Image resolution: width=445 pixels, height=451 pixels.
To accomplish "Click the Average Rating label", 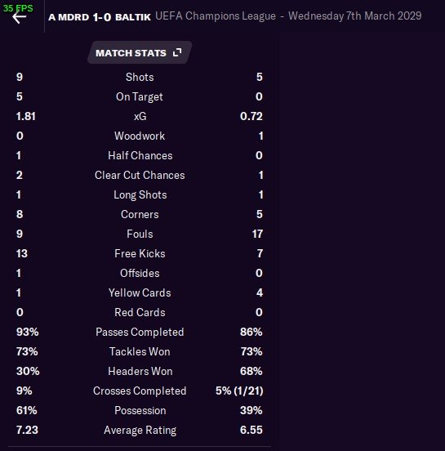I will [140, 431].
